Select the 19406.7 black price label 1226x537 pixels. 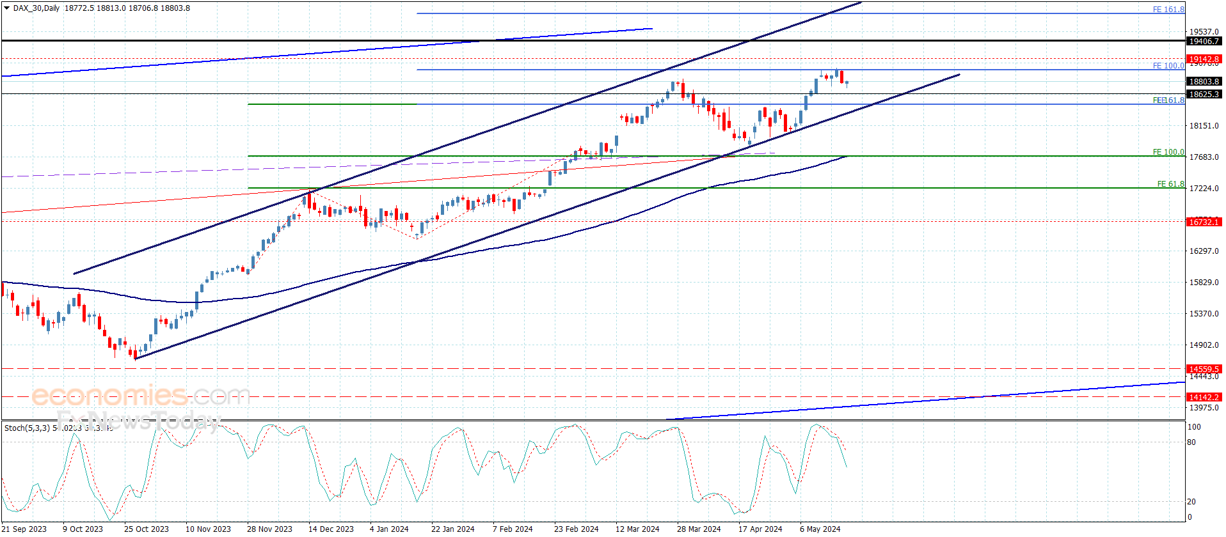[x=1204, y=41]
